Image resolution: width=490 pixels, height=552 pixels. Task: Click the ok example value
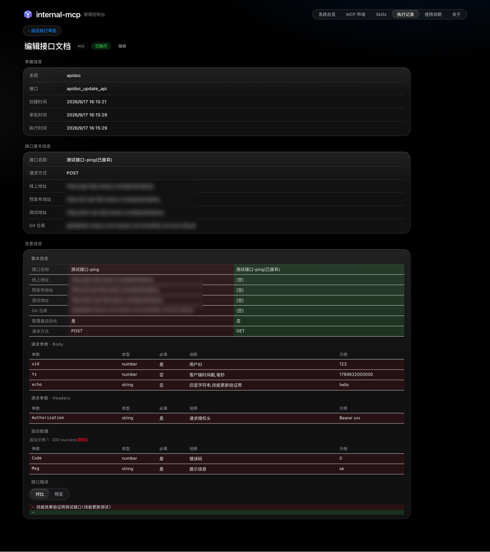[342, 469]
